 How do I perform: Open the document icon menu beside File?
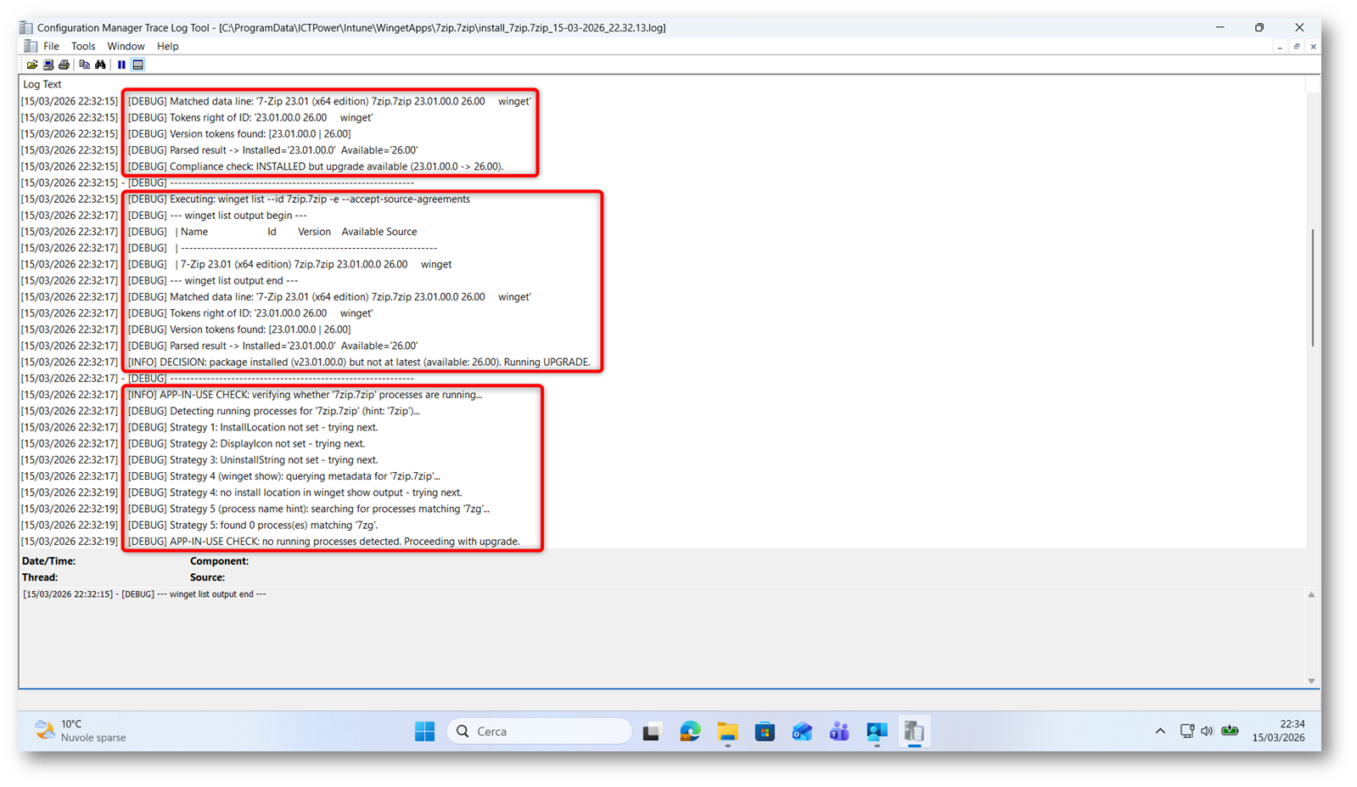pyautogui.click(x=31, y=46)
